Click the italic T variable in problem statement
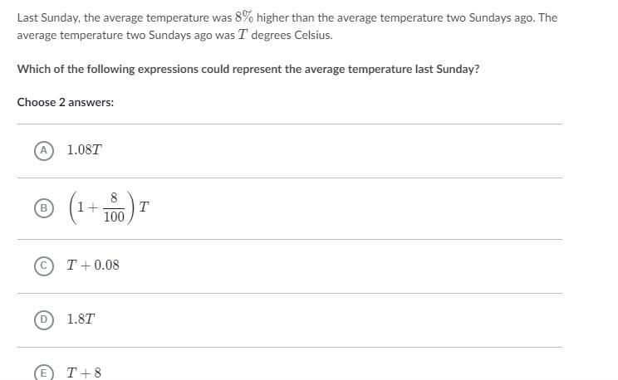 pyautogui.click(x=242, y=35)
